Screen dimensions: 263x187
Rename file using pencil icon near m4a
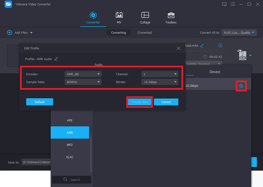tap(202, 45)
